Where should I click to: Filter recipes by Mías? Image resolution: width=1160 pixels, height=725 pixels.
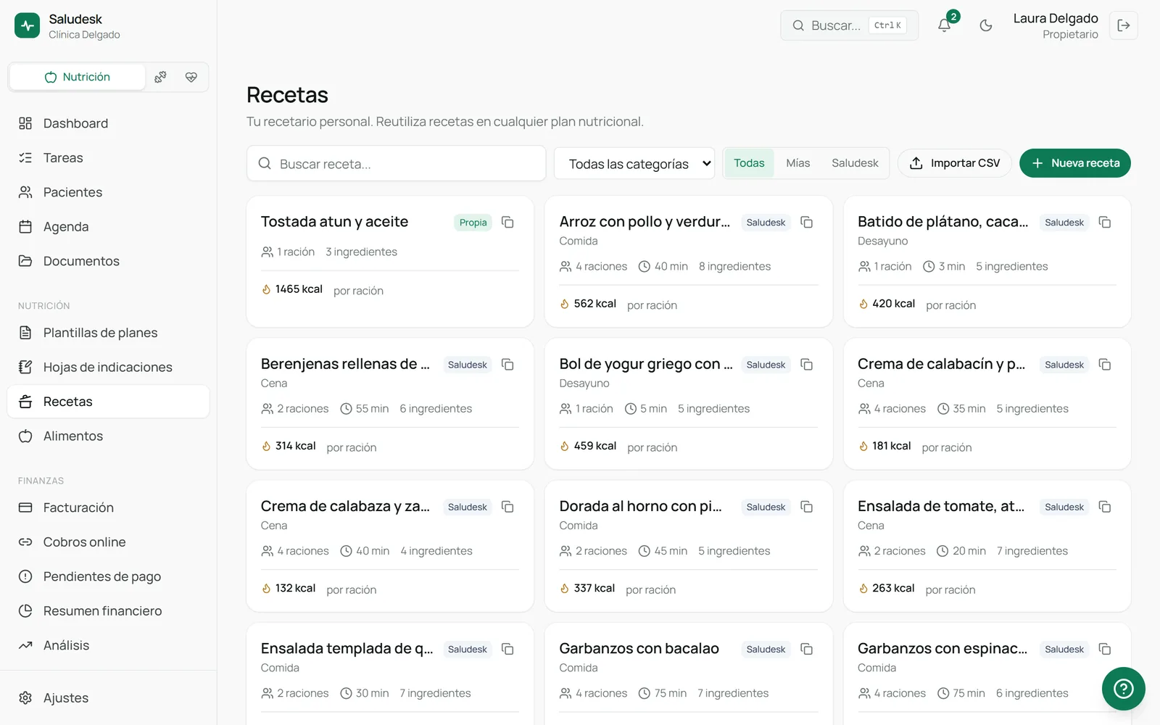[797, 163]
